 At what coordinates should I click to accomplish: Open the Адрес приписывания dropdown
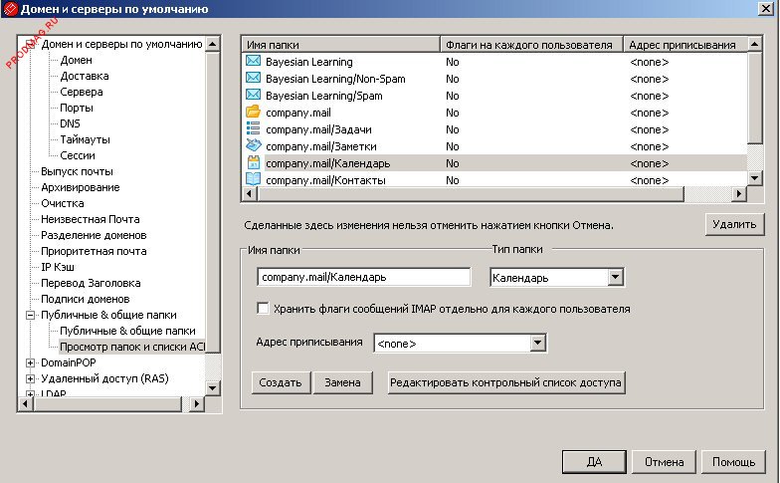coord(538,344)
